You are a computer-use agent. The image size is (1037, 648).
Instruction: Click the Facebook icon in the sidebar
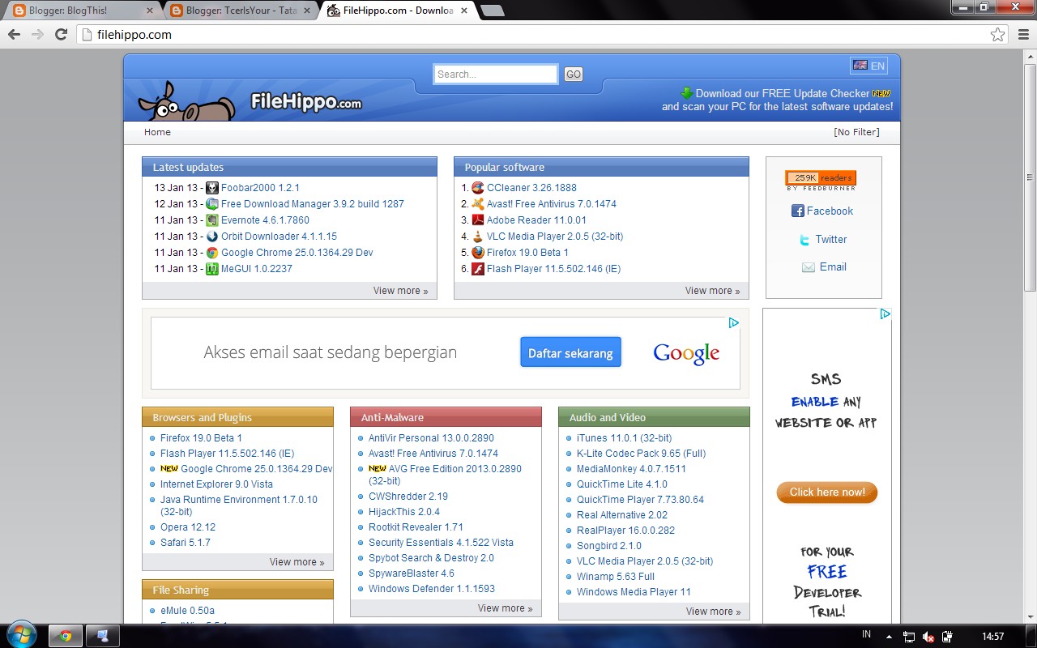[797, 211]
